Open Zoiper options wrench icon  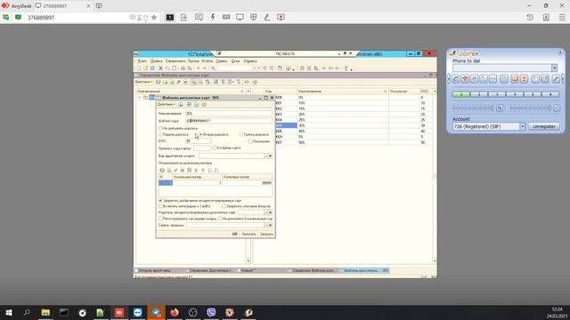click(x=556, y=79)
